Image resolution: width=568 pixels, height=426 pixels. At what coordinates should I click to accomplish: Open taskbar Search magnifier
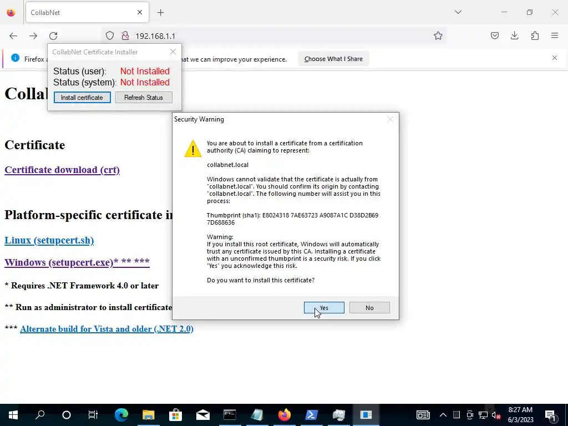click(40, 415)
